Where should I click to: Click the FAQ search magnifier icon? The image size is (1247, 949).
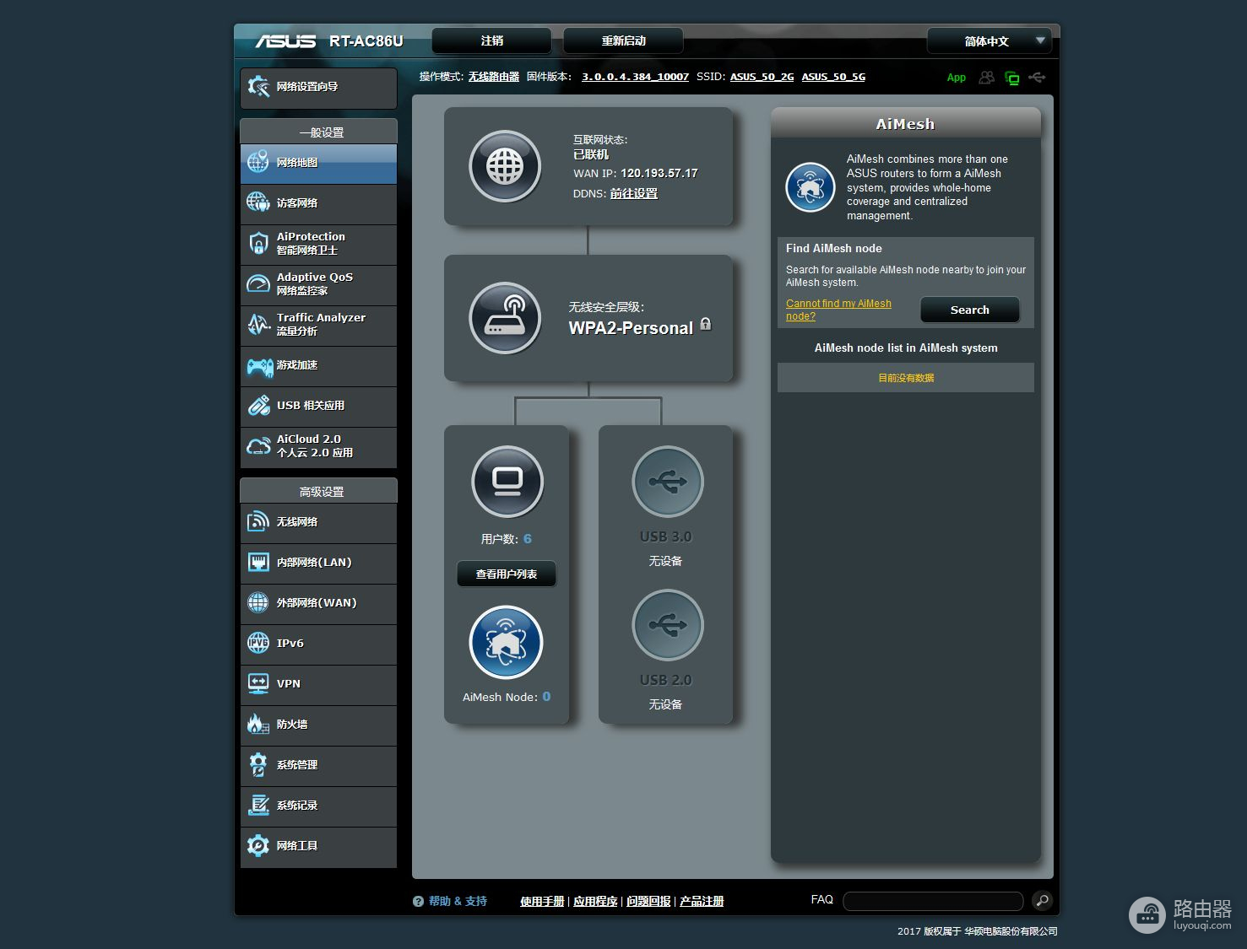coord(1043,901)
